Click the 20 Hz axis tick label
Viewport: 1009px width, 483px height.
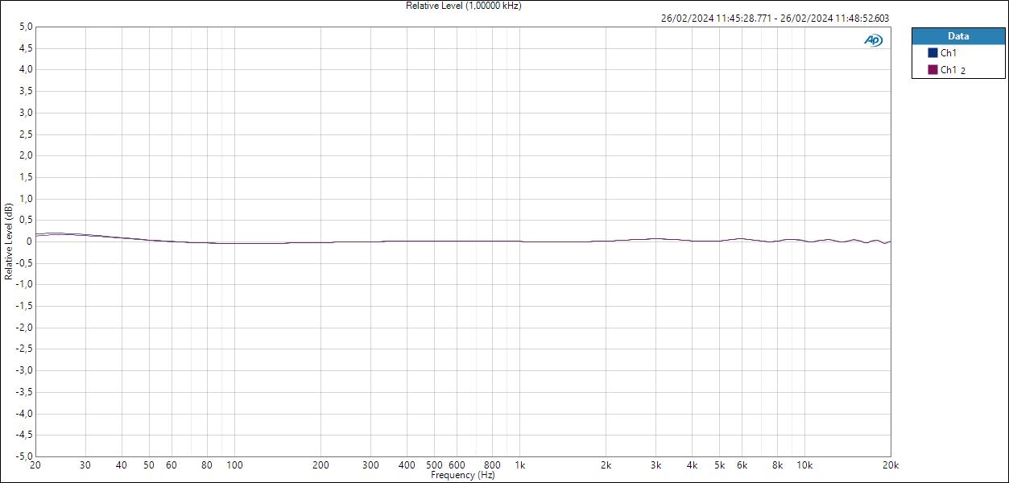click(34, 465)
